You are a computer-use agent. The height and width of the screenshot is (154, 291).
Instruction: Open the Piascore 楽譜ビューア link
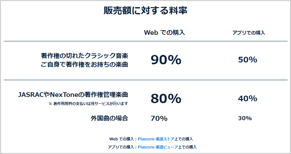click(158, 147)
